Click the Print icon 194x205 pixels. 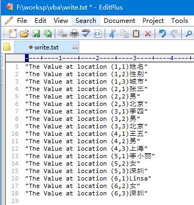(x=74, y=34)
